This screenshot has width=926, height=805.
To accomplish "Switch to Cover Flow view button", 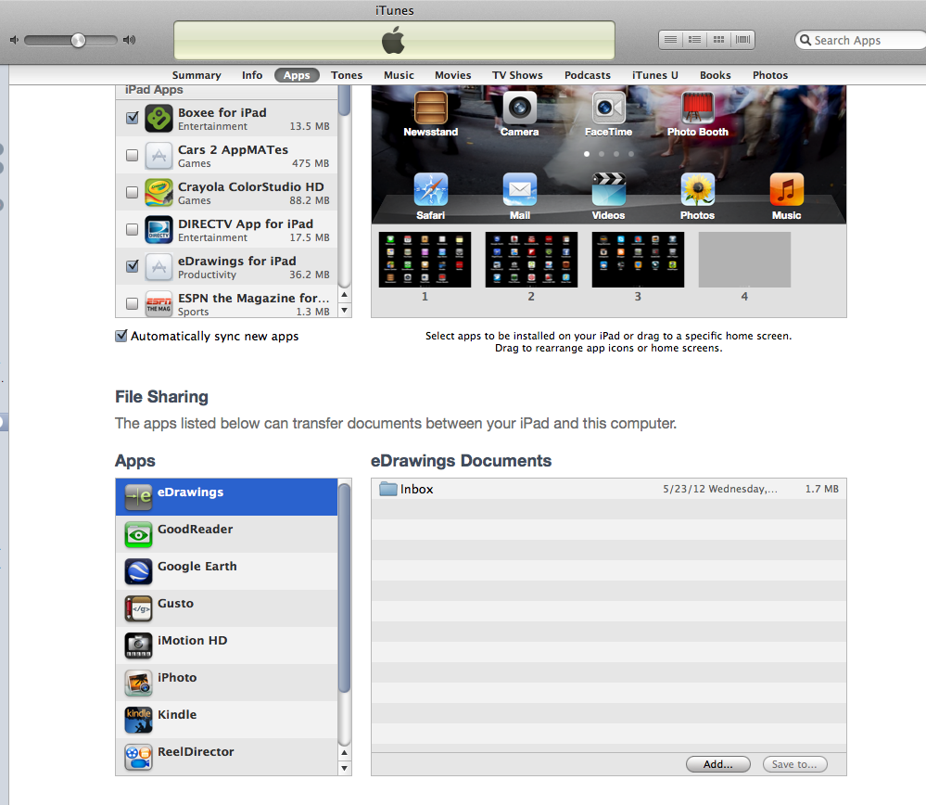I will pos(742,40).
